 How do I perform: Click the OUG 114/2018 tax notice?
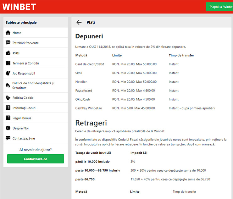pyautogui.click(x=130, y=47)
